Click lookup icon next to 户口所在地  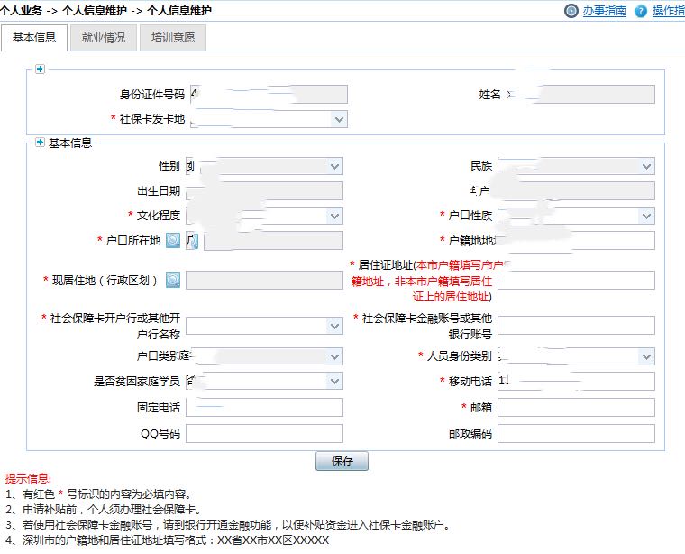[173, 240]
